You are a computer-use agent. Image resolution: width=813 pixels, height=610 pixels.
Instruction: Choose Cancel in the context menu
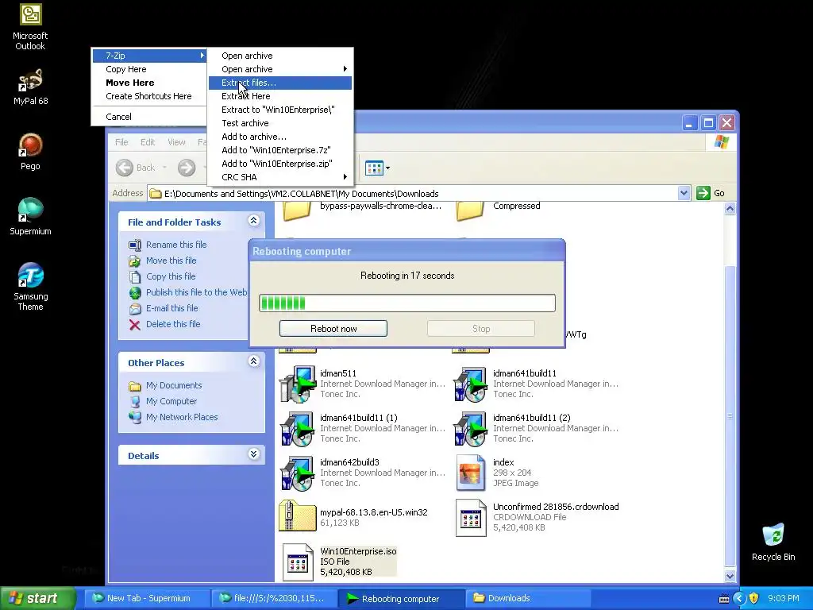coord(148,117)
